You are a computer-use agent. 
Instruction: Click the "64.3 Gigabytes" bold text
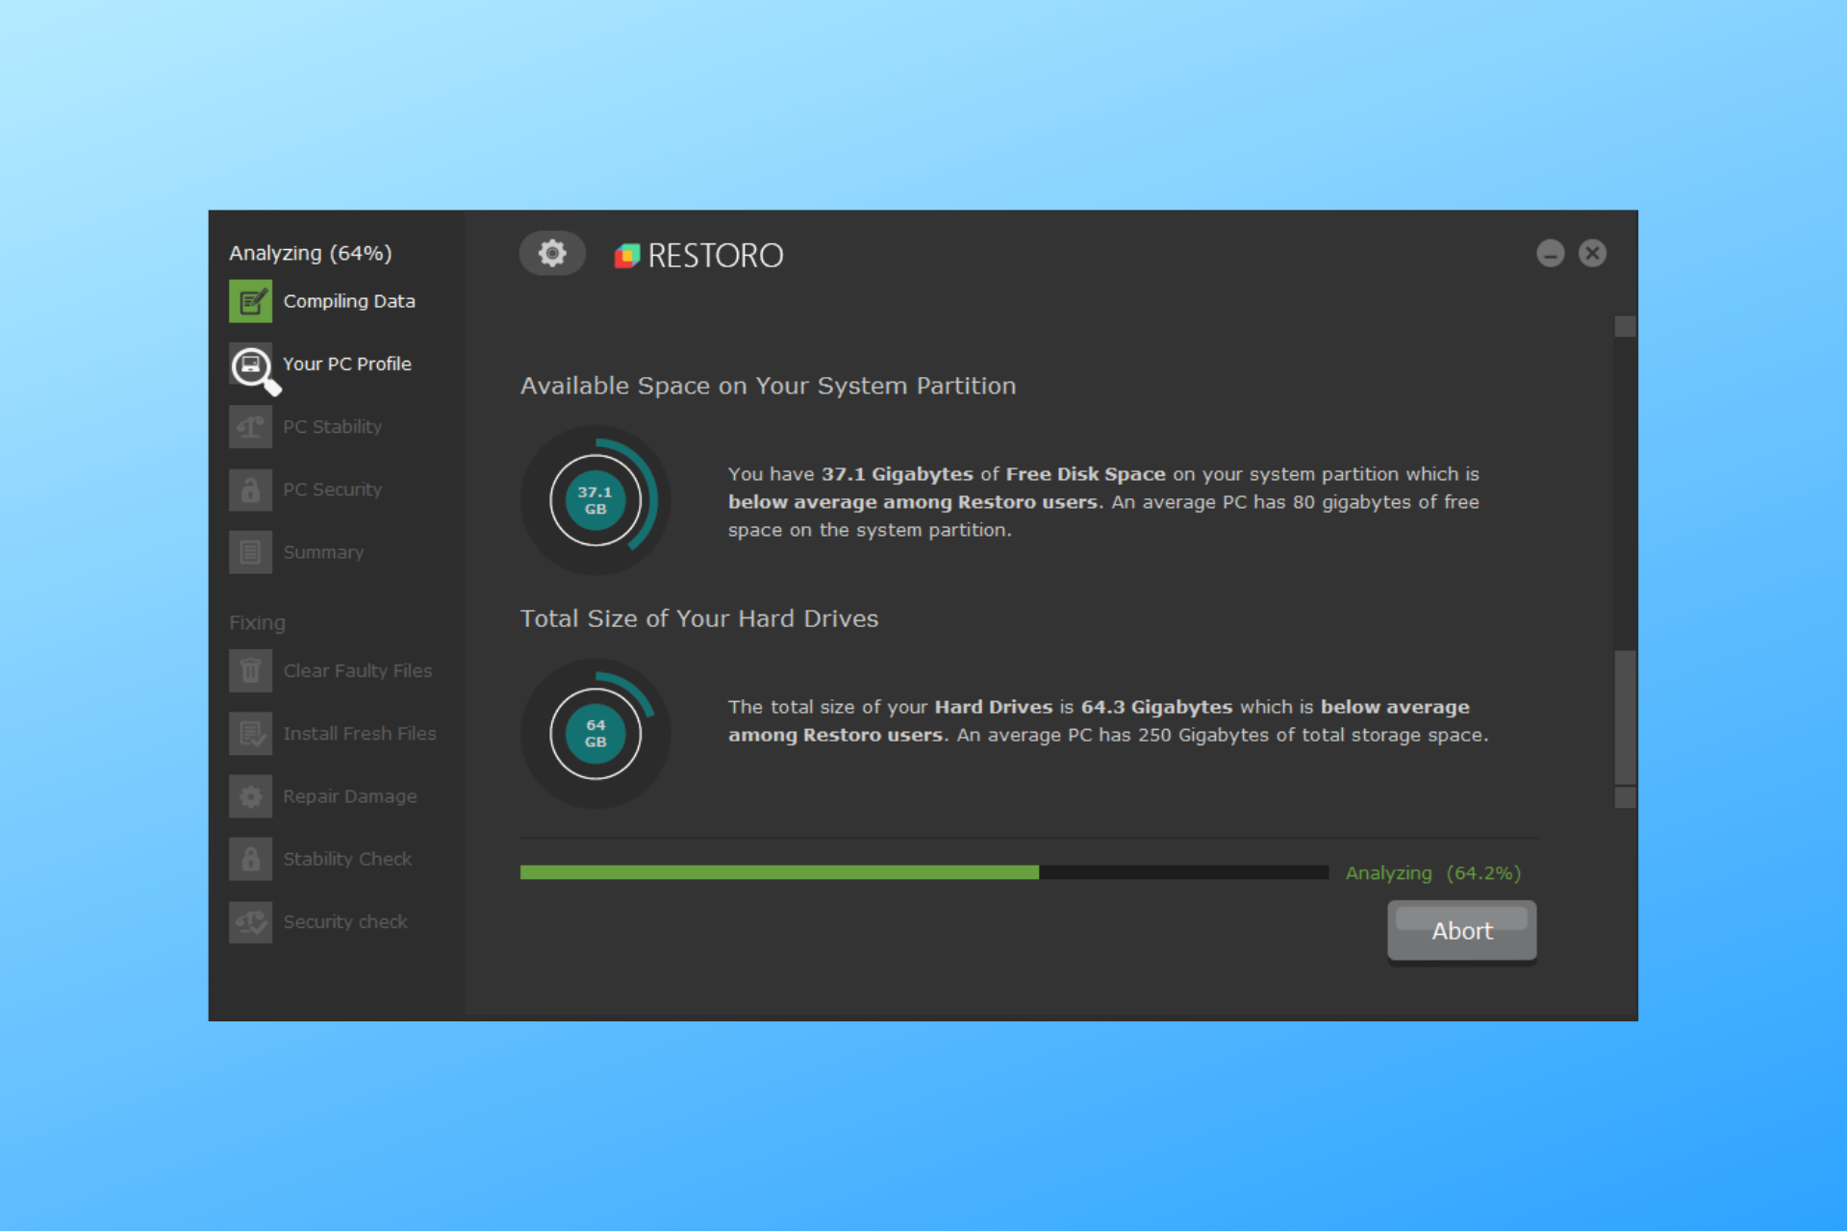(1156, 707)
